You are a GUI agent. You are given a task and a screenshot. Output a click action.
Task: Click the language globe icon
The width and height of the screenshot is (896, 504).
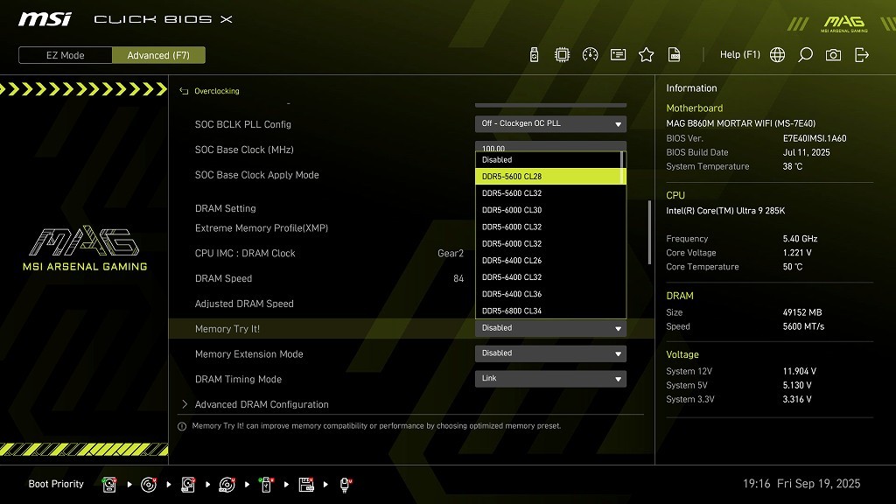pos(777,55)
